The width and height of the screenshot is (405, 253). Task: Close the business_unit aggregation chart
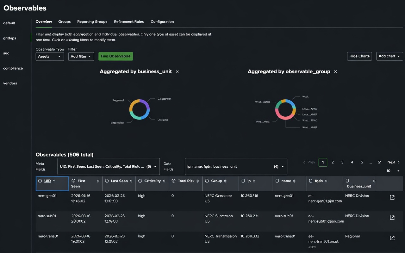coord(177,72)
